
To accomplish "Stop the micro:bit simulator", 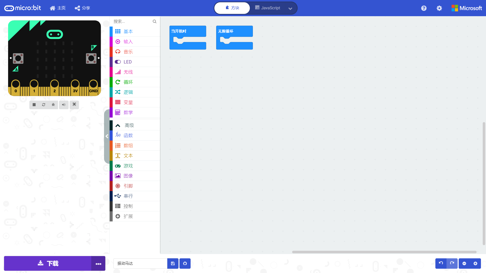I will (x=34, y=105).
